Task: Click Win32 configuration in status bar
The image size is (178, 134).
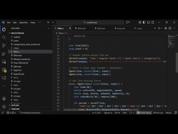Action: tap(169, 113)
